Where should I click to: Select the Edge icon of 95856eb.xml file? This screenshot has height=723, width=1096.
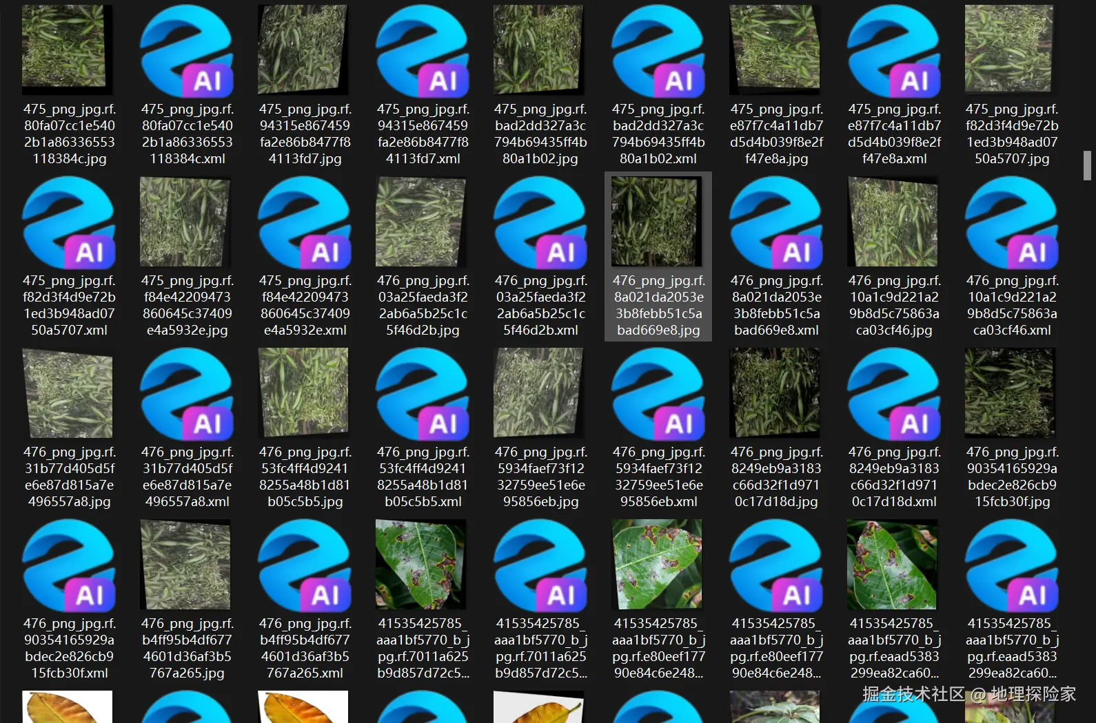pos(658,393)
